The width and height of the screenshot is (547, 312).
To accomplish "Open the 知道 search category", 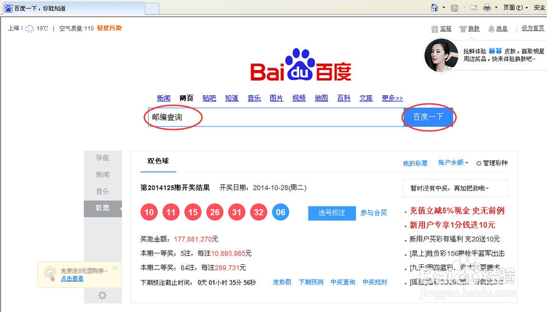I will [231, 98].
